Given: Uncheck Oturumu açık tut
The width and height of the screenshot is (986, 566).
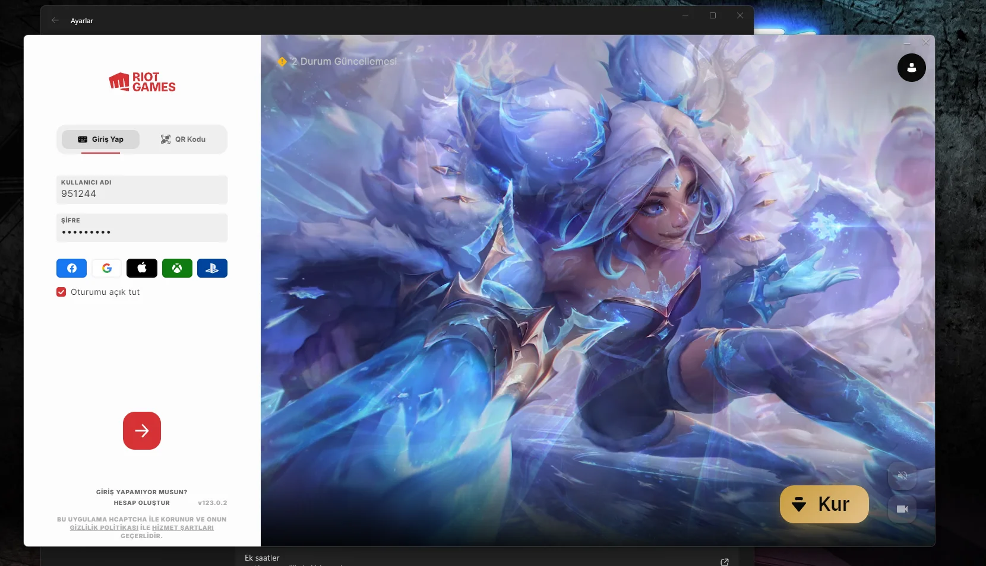Looking at the screenshot, I should coord(61,292).
